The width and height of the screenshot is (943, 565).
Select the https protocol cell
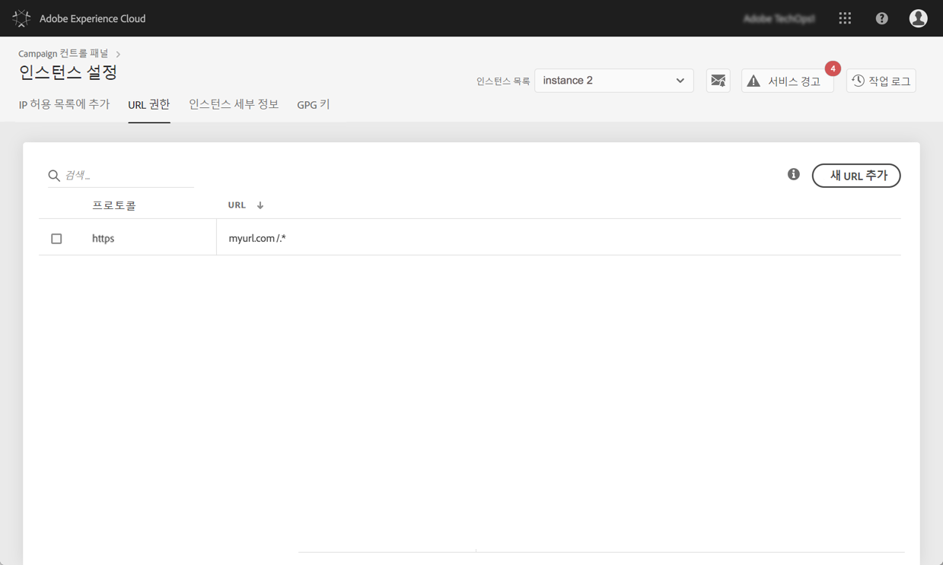pyautogui.click(x=103, y=239)
